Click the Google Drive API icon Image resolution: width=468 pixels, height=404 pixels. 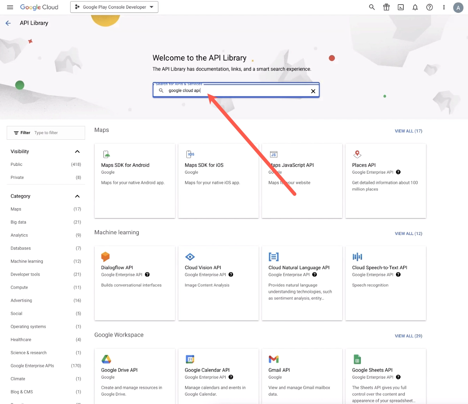[106, 359]
